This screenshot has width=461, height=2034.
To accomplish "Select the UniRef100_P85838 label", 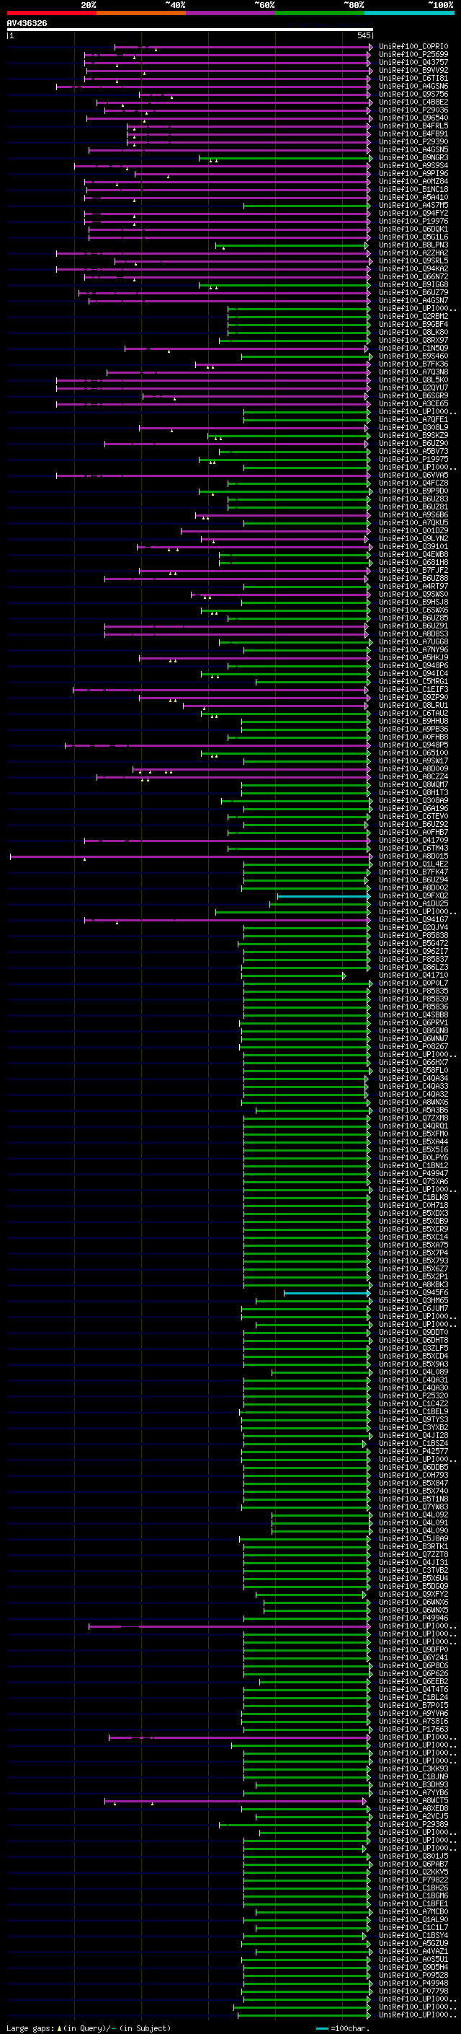I will pos(413,936).
